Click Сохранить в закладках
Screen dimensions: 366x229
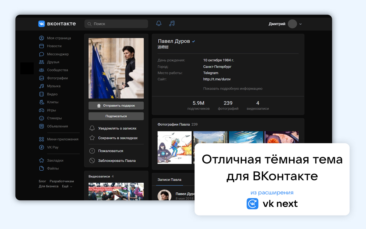point(118,138)
